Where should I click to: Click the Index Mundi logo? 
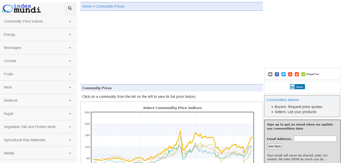pos(22,8)
